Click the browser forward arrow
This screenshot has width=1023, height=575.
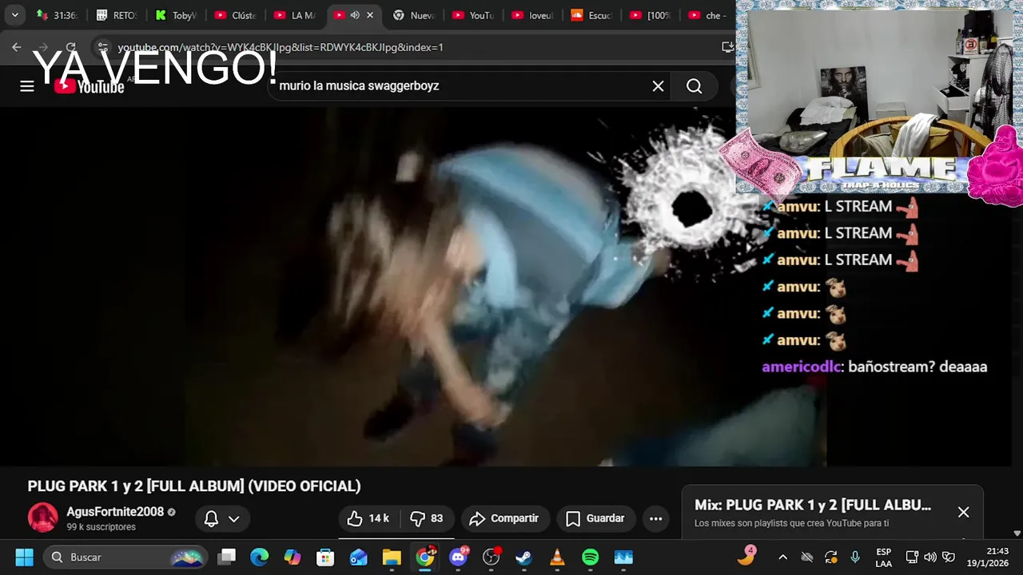point(44,47)
